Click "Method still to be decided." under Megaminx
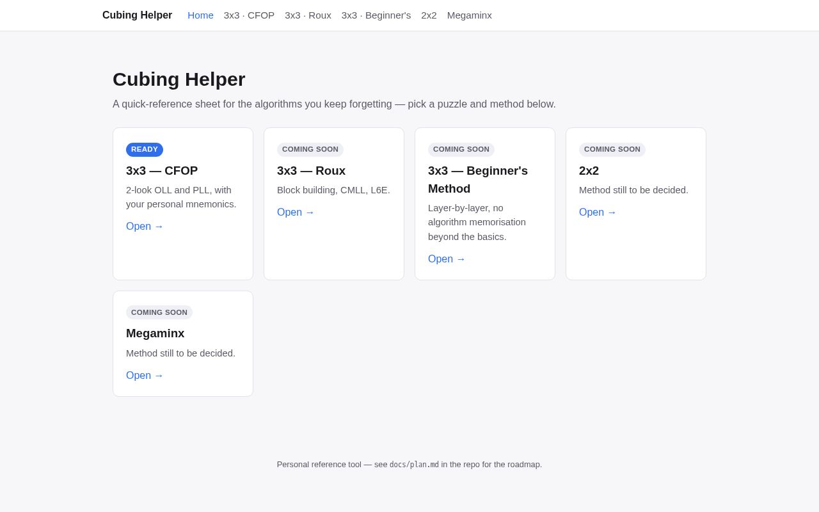This screenshot has width=819, height=512. (180, 353)
